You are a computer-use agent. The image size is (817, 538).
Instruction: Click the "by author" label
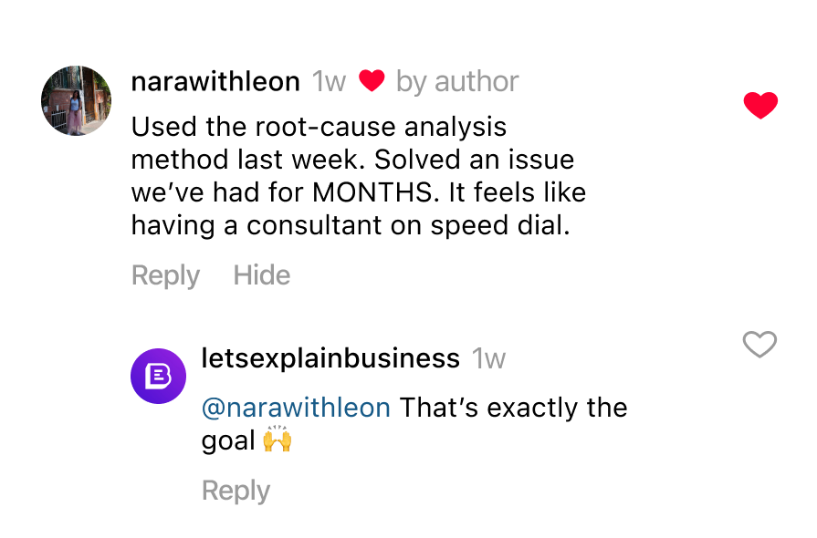click(x=457, y=82)
